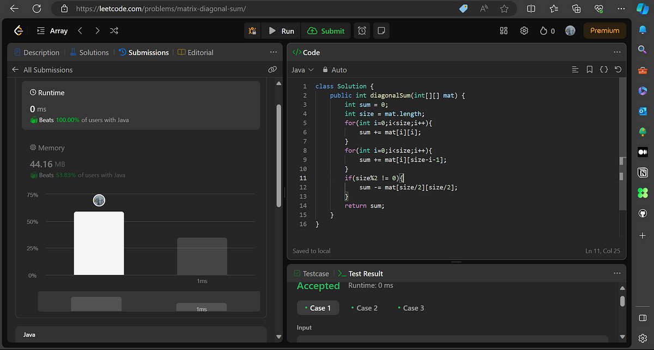Refresh the browser page

(37, 9)
